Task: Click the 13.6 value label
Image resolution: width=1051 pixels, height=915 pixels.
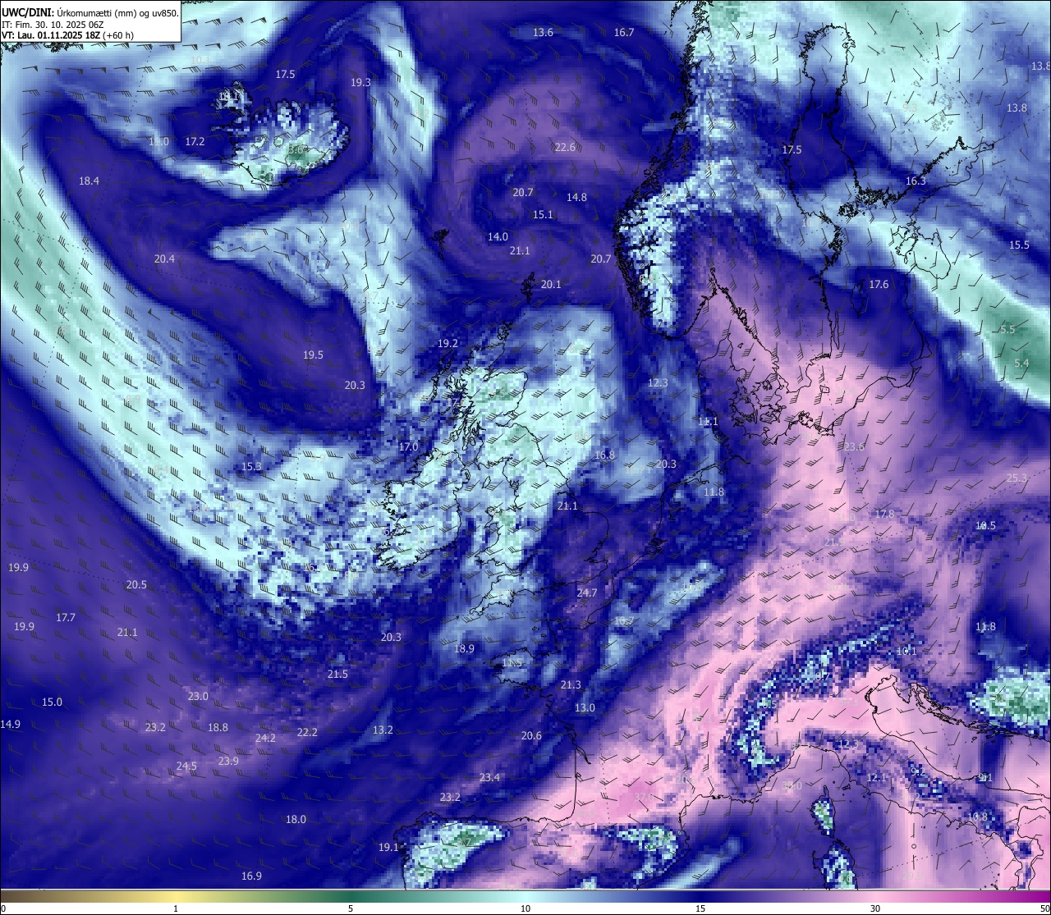Action: 543,33
